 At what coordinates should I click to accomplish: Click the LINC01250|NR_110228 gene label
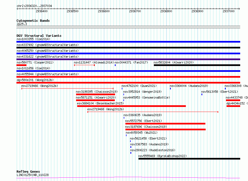pyautogui.click(x=33, y=175)
